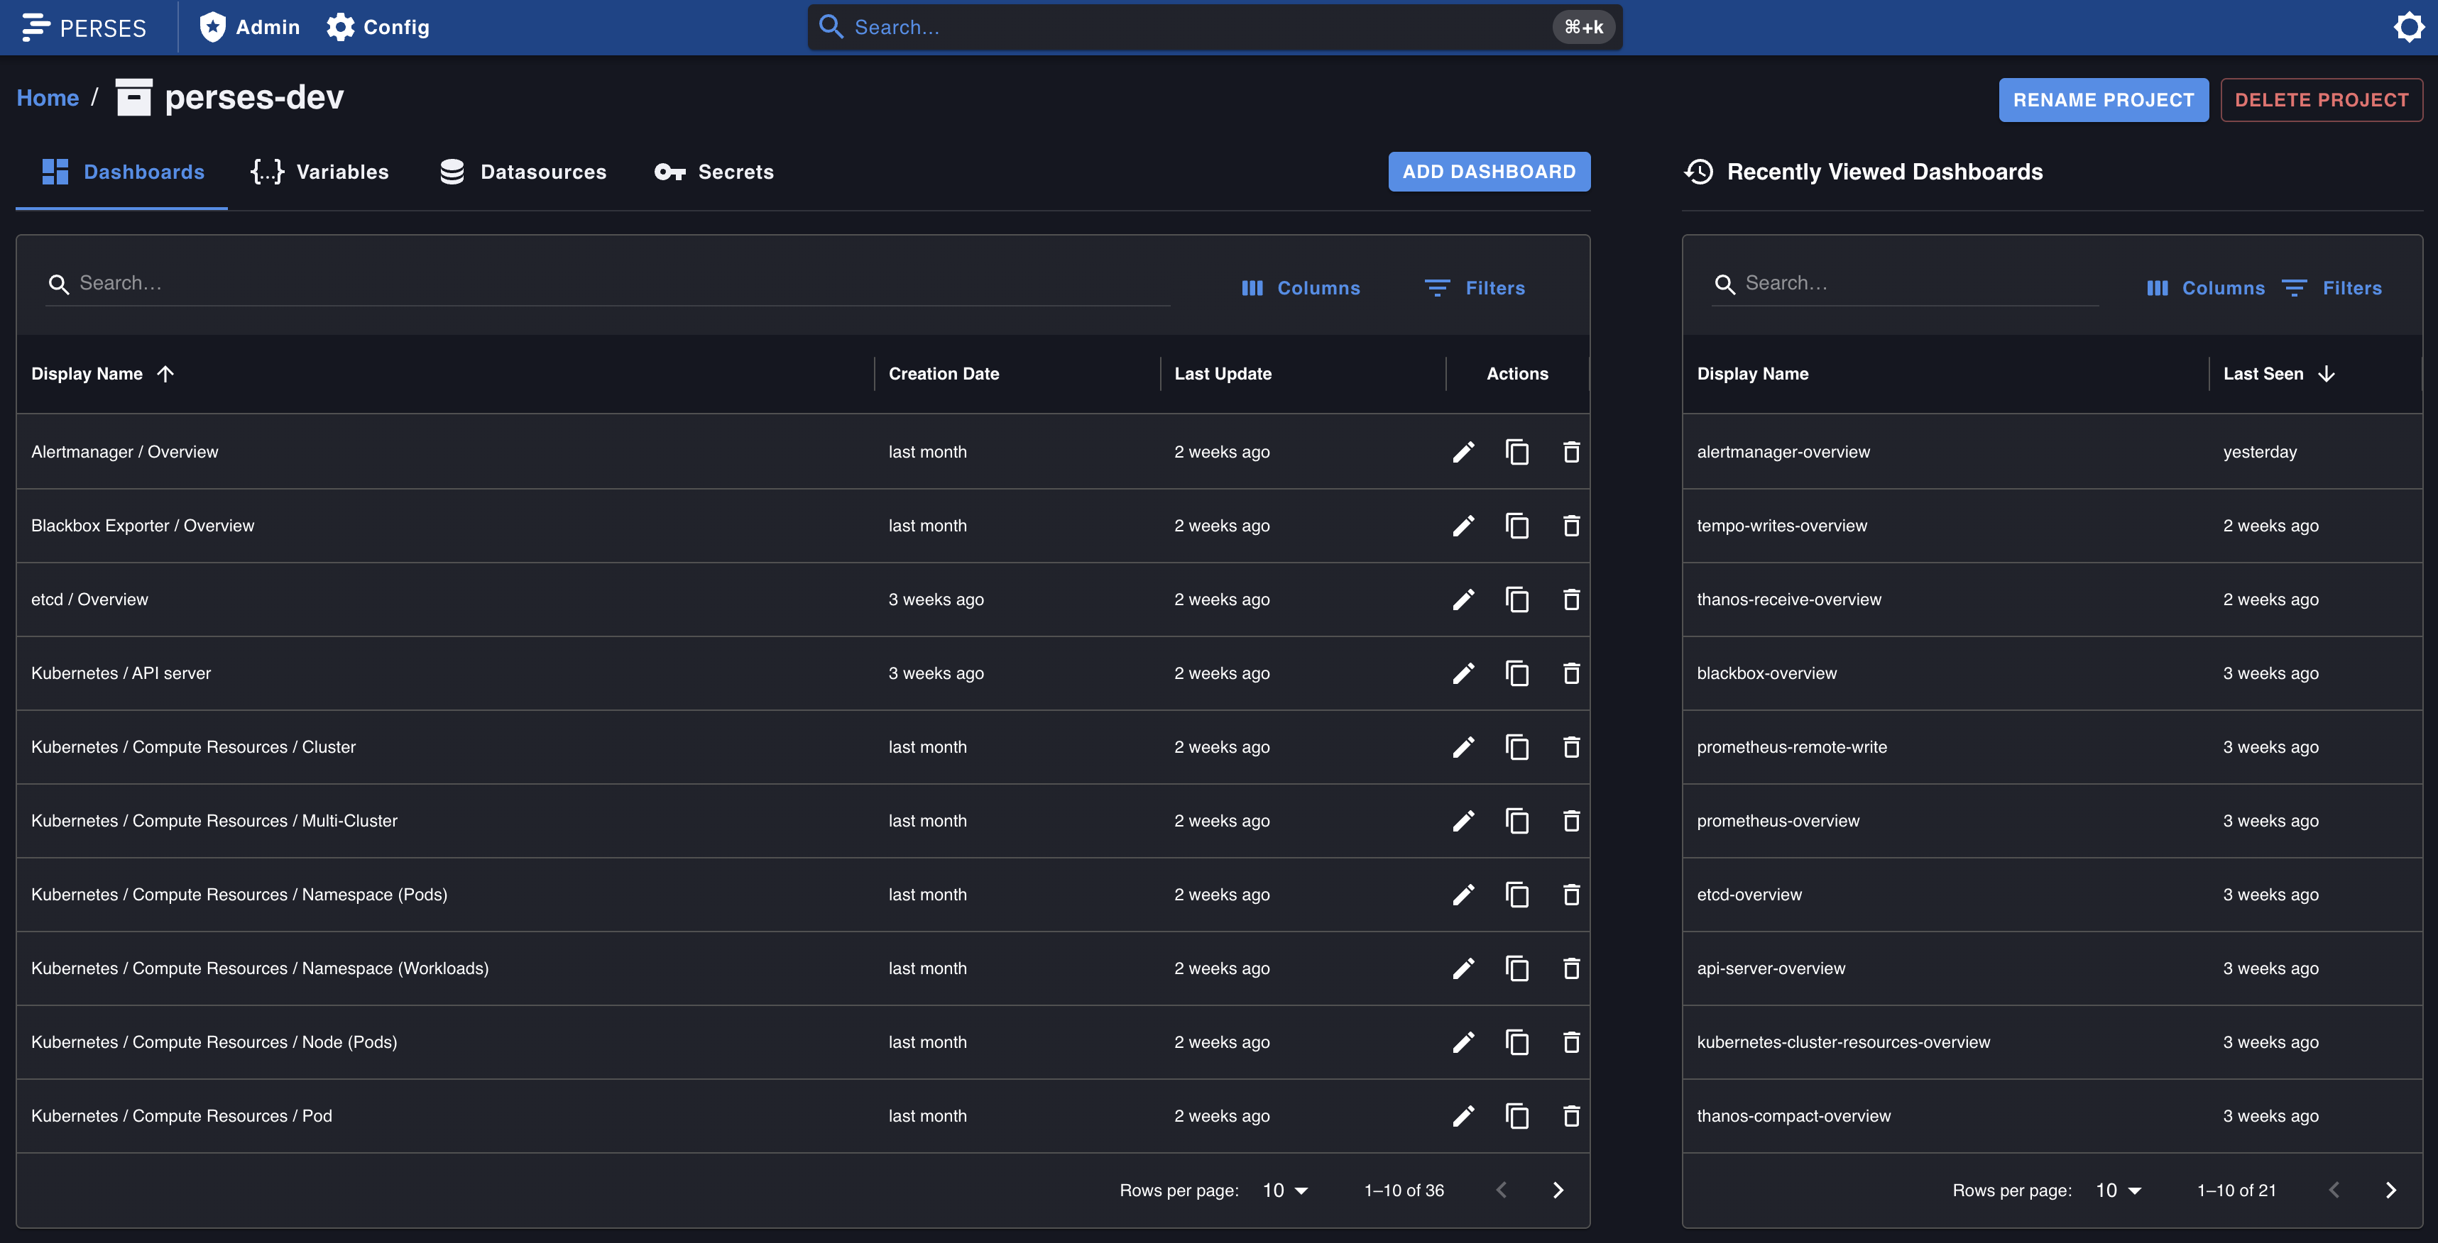This screenshot has width=2438, height=1243.
Task: Navigate to Home via breadcrumb
Action: pos(48,97)
